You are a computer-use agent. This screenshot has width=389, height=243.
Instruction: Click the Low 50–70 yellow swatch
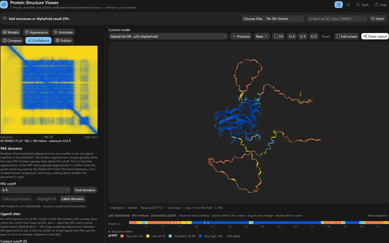[148, 236]
